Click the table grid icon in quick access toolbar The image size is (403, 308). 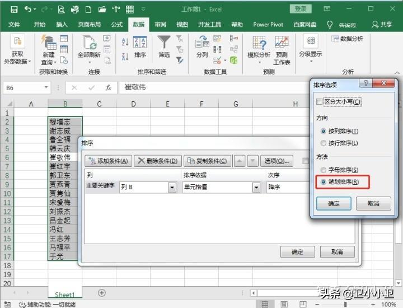click(x=129, y=10)
